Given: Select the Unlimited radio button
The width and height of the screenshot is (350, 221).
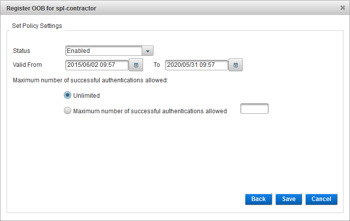Looking at the screenshot, I should (68, 95).
